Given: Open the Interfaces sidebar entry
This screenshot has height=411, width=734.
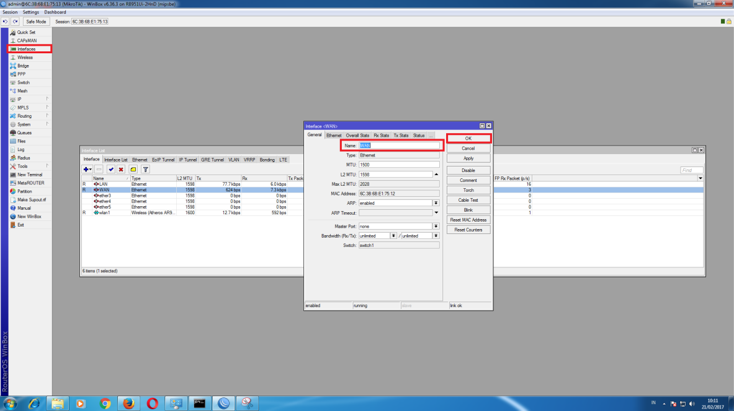Looking at the screenshot, I should tap(26, 49).
